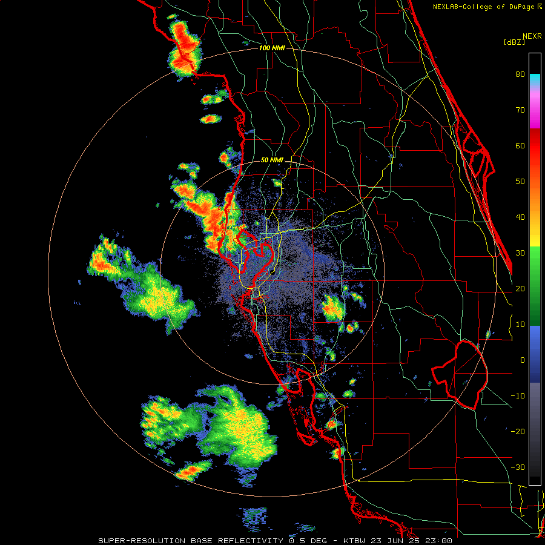Select the 10 dBZ scale value
Image resolution: width=545 pixels, height=545 pixels.
click(520, 325)
